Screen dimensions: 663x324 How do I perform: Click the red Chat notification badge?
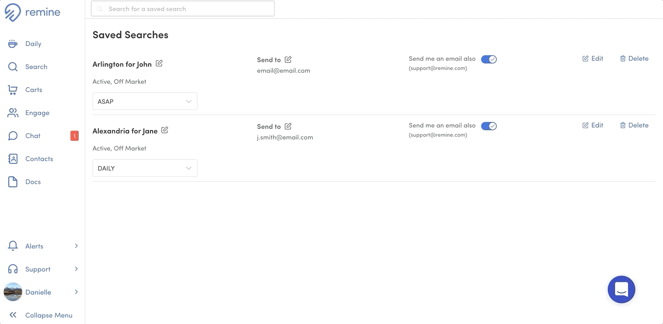[74, 136]
